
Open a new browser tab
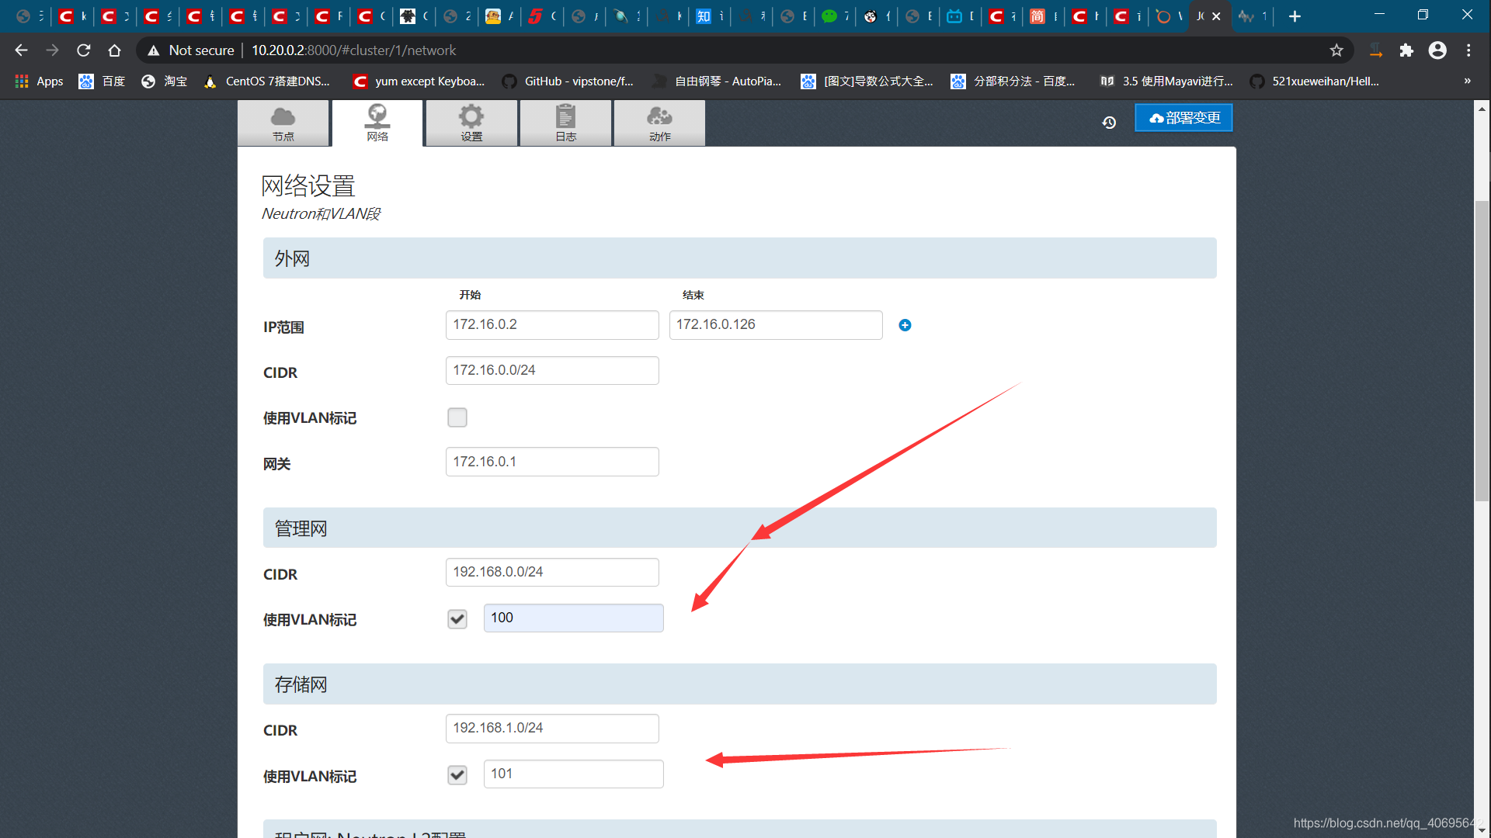(1295, 16)
